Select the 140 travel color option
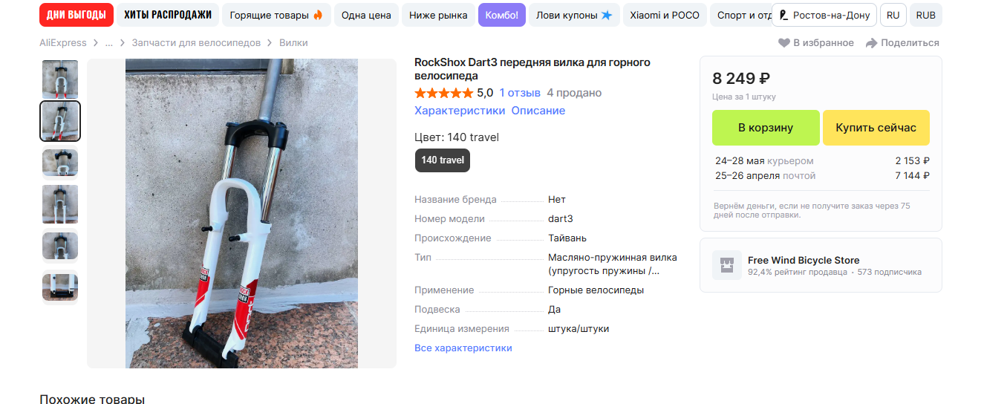984x404 pixels. (443, 160)
